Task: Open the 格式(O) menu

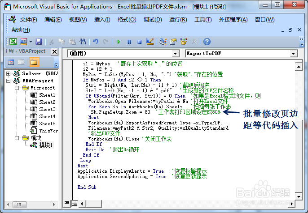Action: 127,20
